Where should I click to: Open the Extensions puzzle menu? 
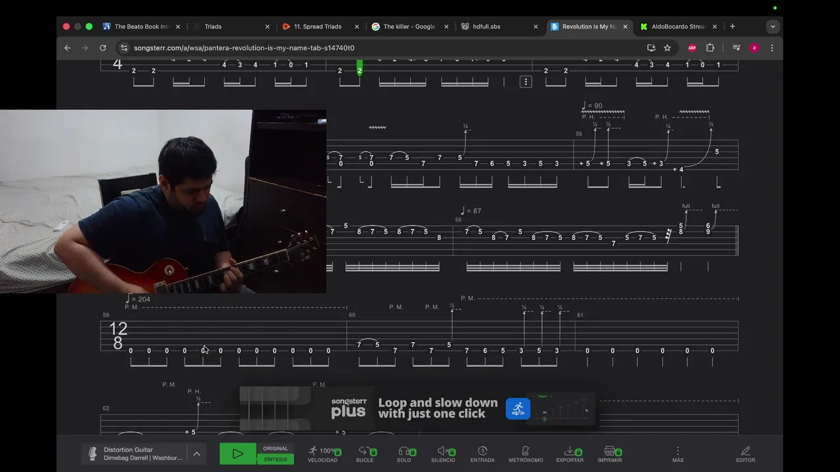tap(710, 48)
